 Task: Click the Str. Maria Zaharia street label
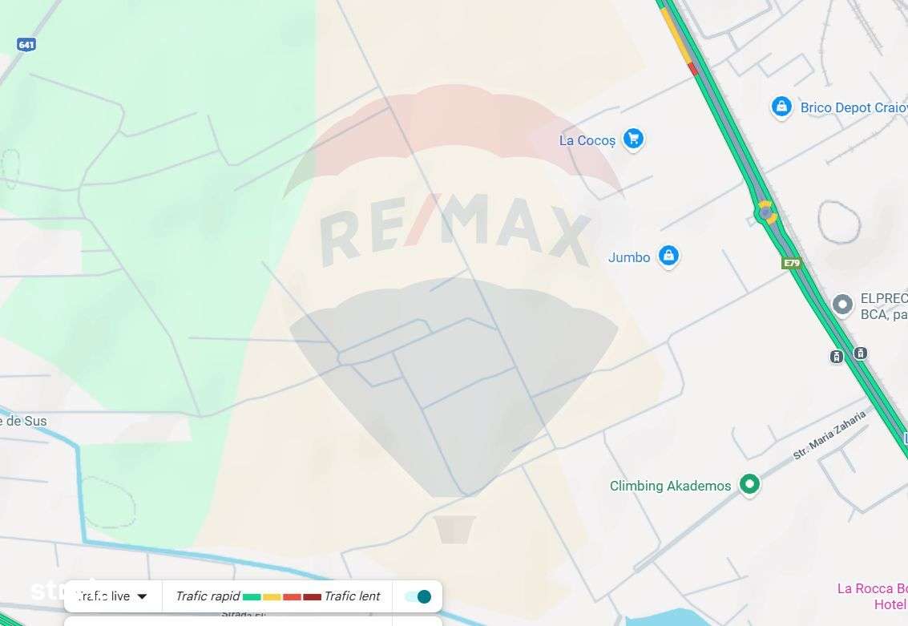(829, 435)
